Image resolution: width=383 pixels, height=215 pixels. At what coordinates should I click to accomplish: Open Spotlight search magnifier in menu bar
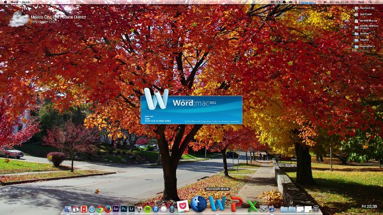(370, 2)
